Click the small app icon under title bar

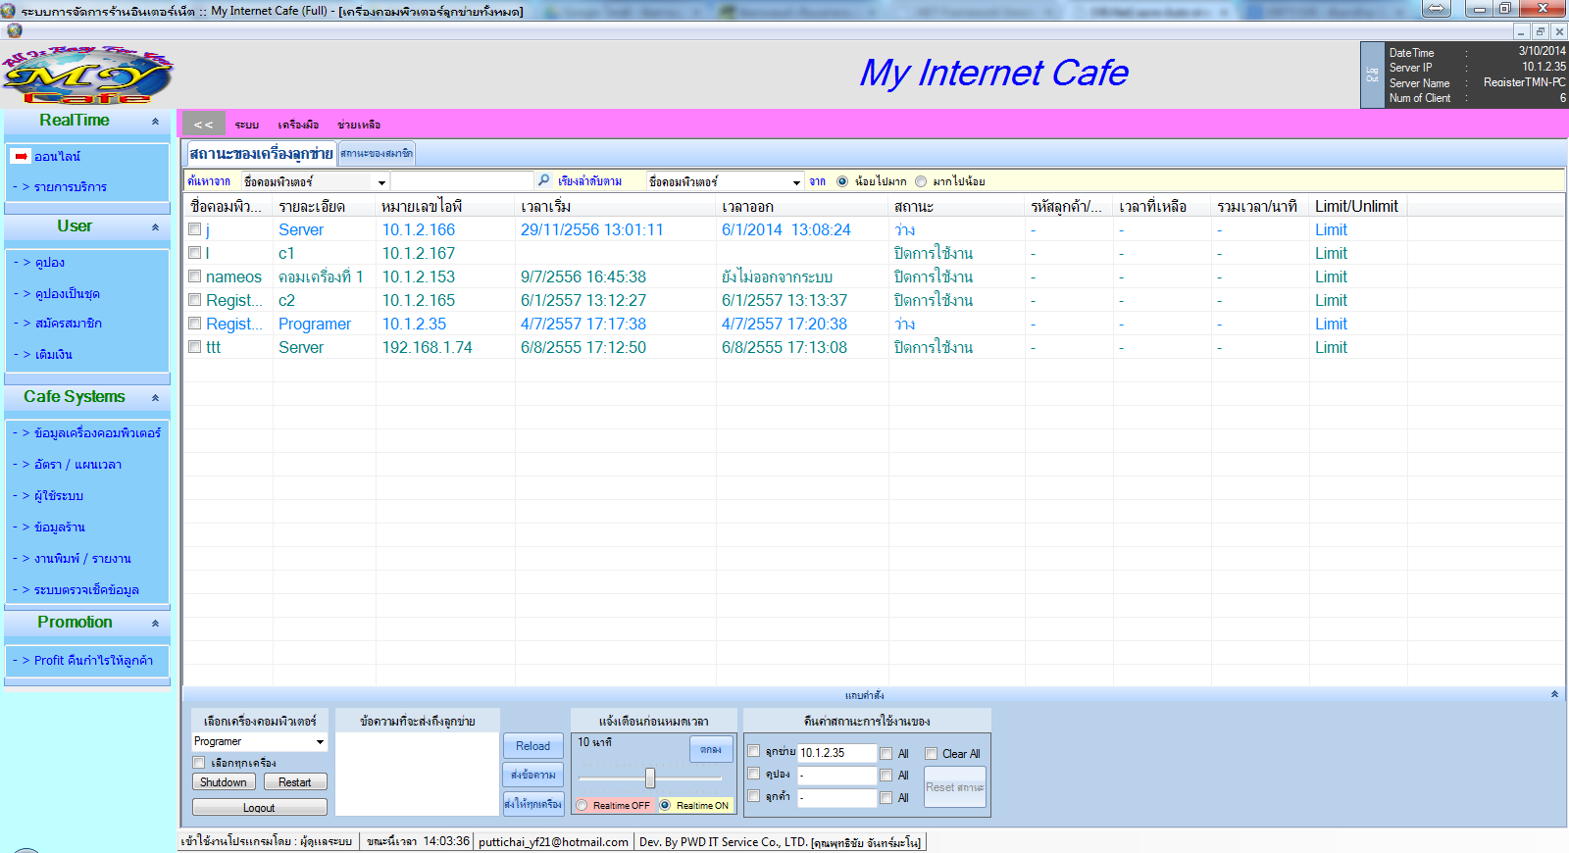click(x=14, y=30)
